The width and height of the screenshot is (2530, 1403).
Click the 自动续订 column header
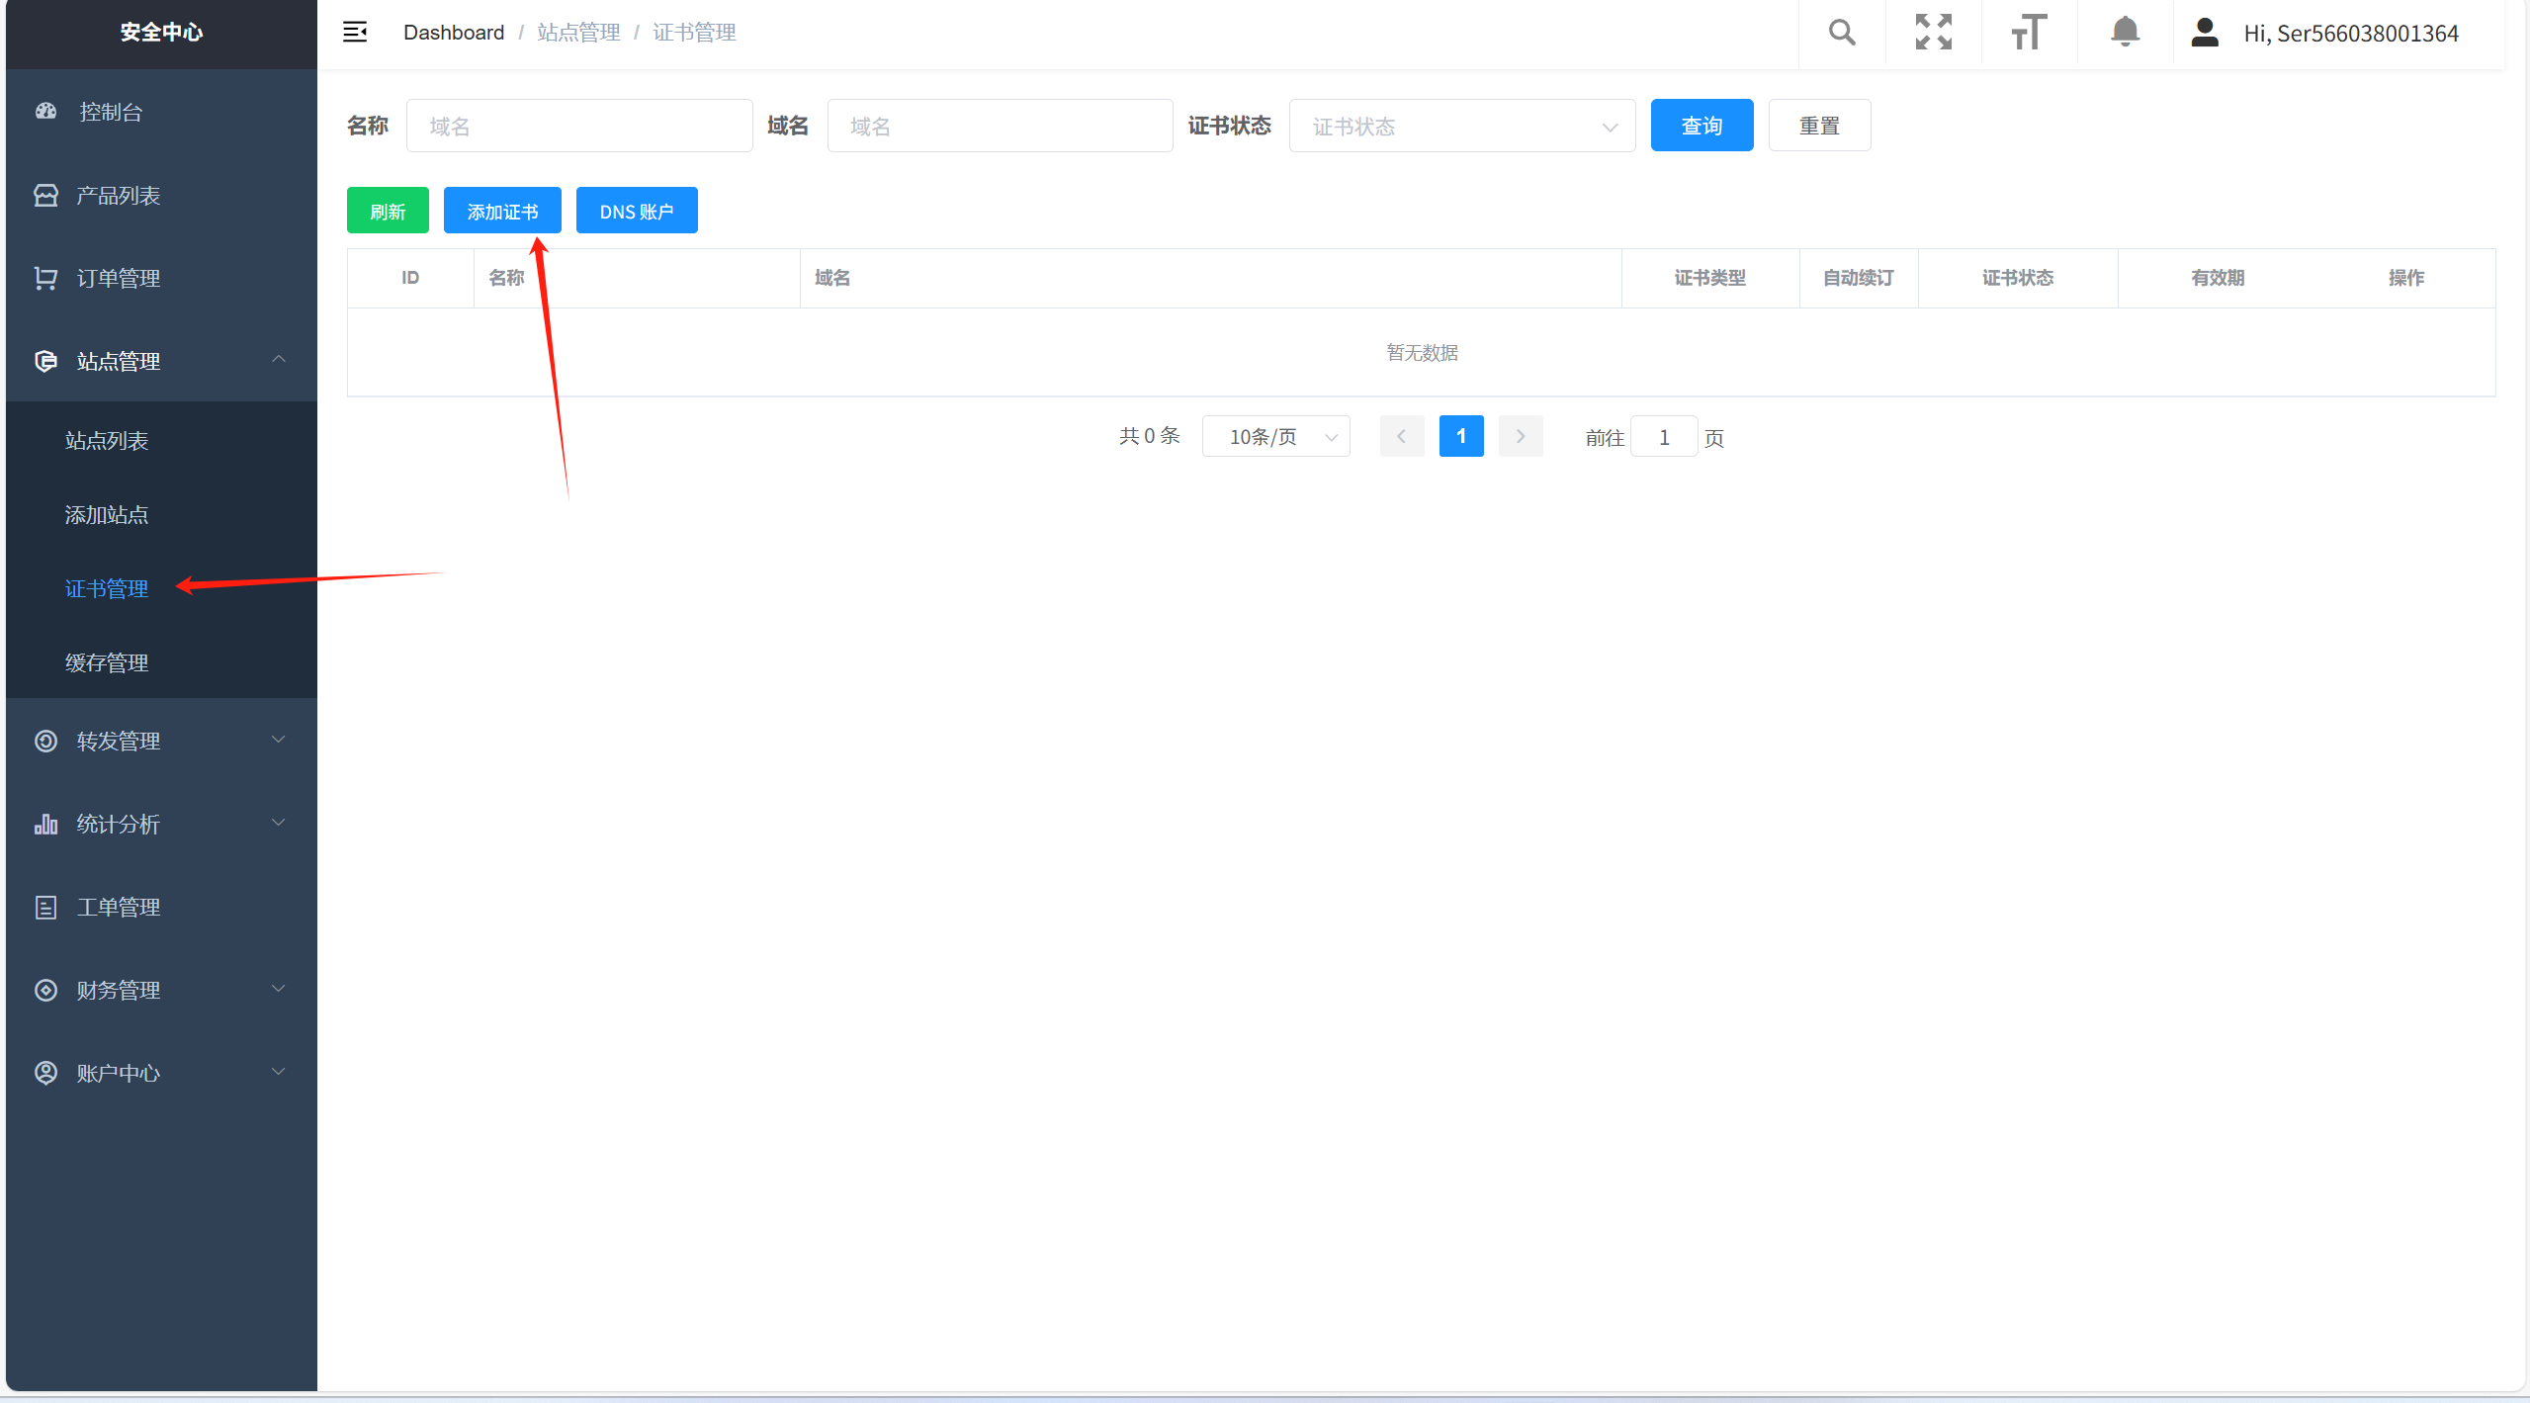click(1858, 278)
